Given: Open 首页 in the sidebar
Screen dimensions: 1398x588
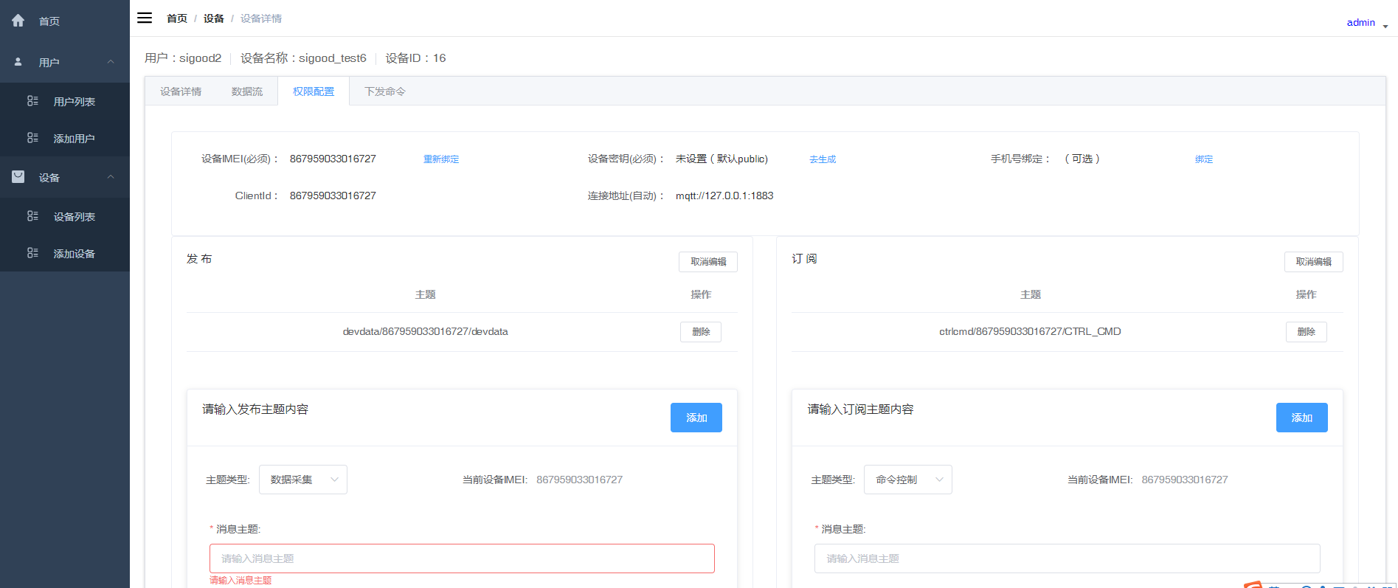Looking at the screenshot, I should 49,21.
